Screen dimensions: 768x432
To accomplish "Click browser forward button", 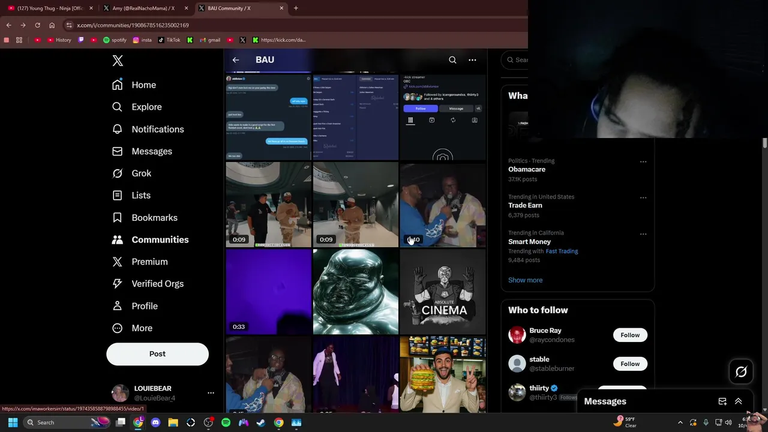I will pos(23,25).
